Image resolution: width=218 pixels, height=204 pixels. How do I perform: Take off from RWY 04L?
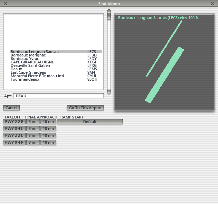[x=14, y=128]
